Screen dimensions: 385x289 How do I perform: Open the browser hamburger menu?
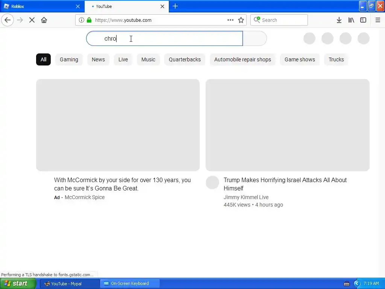tap(378, 20)
